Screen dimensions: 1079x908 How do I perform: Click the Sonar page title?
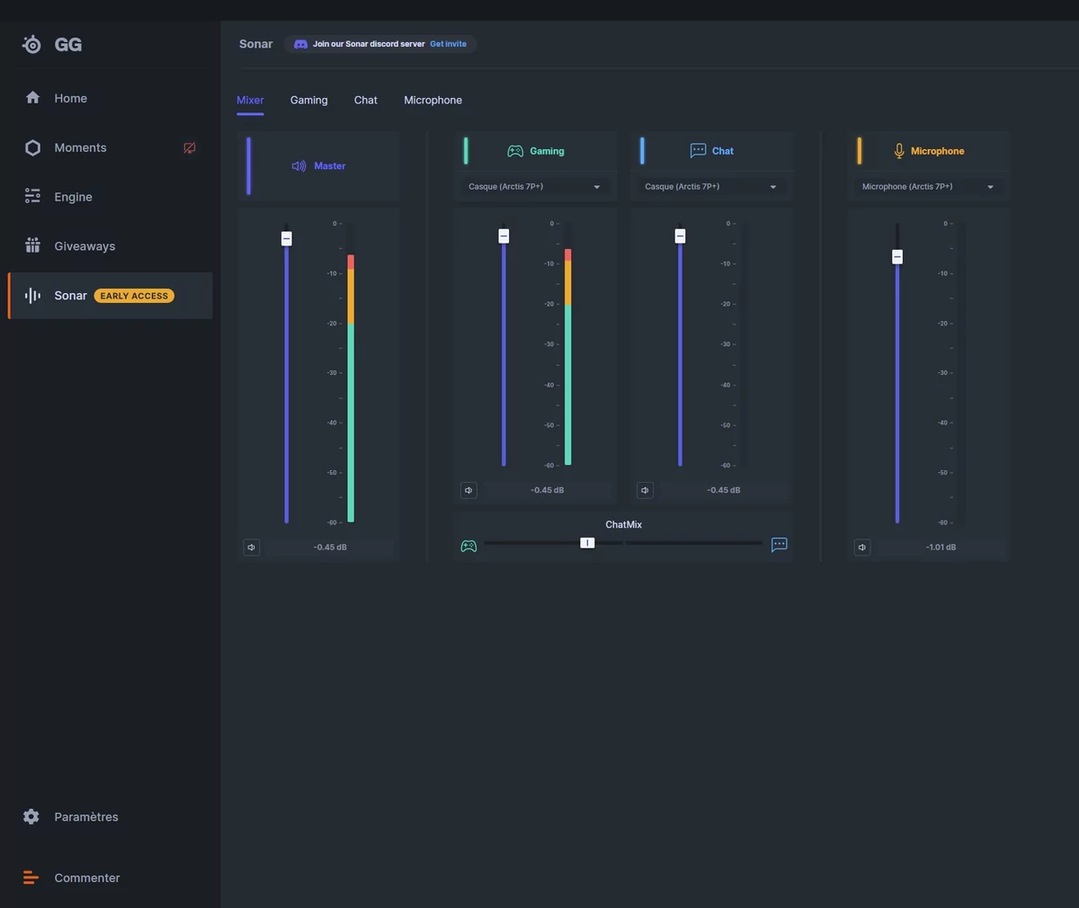pos(256,44)
